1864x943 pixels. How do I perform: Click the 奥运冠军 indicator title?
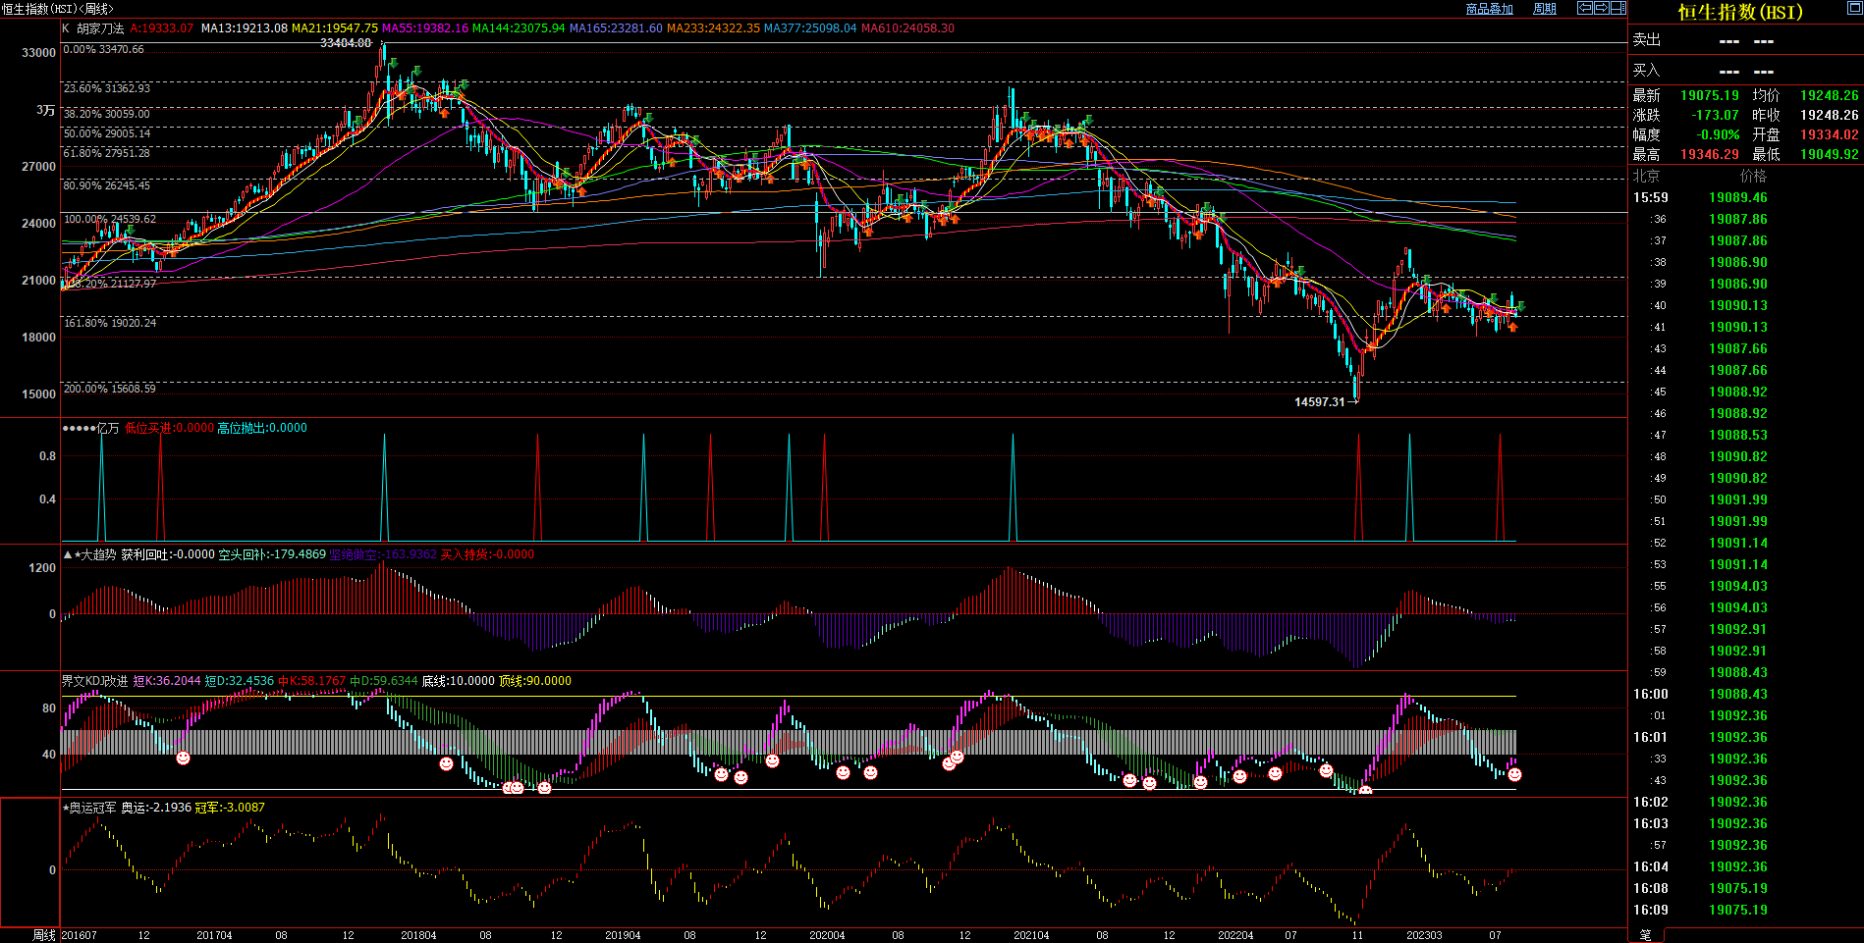click(93, 808)
